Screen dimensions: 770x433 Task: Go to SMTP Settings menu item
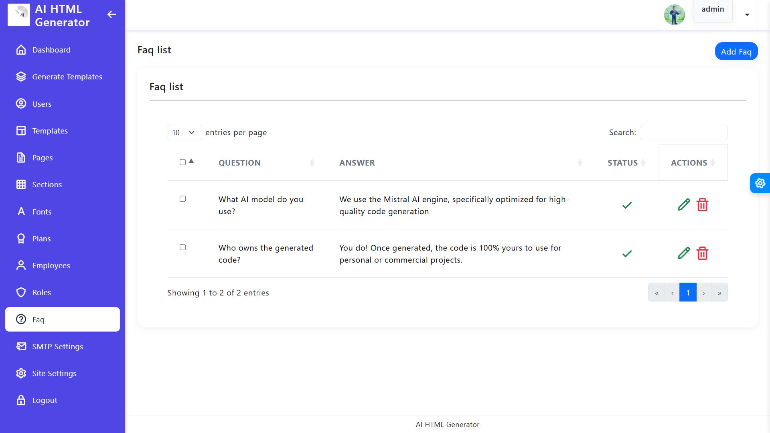coord(57,346)
